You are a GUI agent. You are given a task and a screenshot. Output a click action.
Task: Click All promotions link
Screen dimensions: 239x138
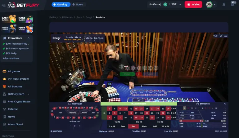tap(11, 58)
